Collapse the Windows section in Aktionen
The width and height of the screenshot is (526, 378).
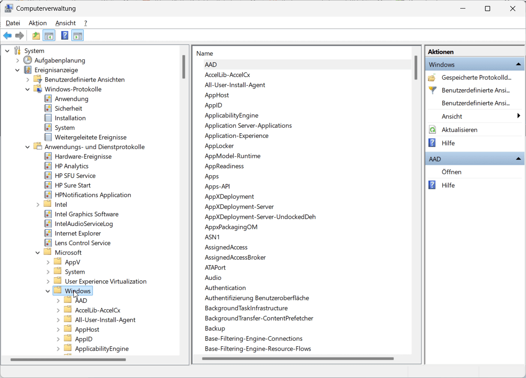[518, 64]
